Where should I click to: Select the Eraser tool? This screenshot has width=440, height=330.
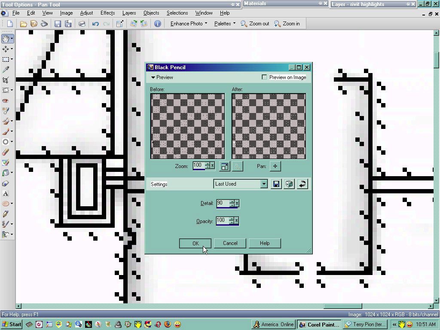[x=6, y=152]
